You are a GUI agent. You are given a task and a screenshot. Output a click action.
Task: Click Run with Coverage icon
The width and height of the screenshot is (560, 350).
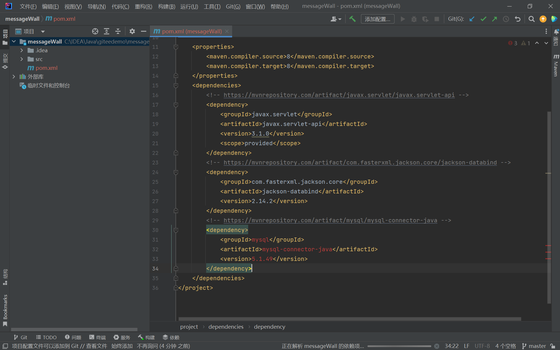425,19
